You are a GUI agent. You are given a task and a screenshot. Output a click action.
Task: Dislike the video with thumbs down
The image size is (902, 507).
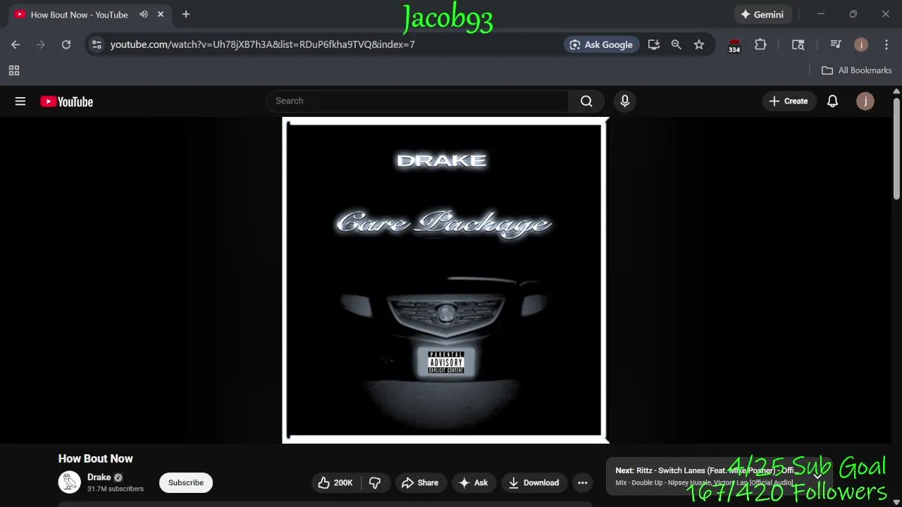click(375, 482)
